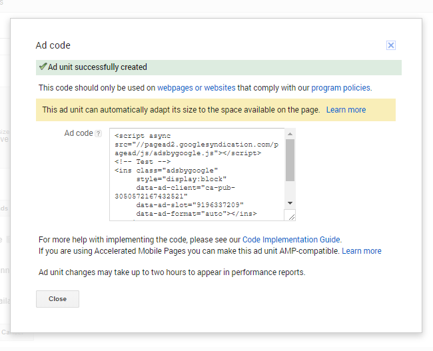433x351 pixels.
Task: Click the Ad code help question mark icon
Action: [x=99, y=134]
